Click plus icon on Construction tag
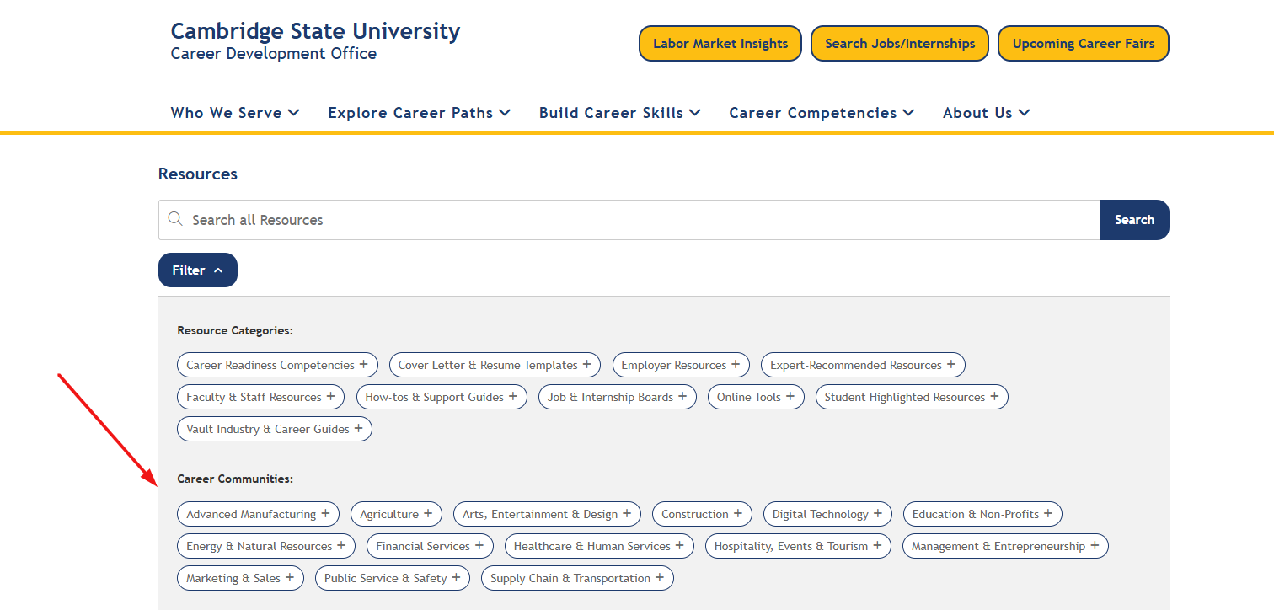 click(x=738, y=513)
